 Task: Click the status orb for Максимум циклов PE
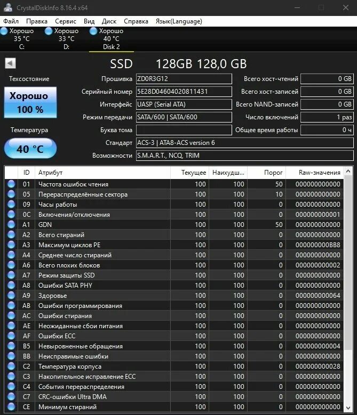tap(11, 245)
